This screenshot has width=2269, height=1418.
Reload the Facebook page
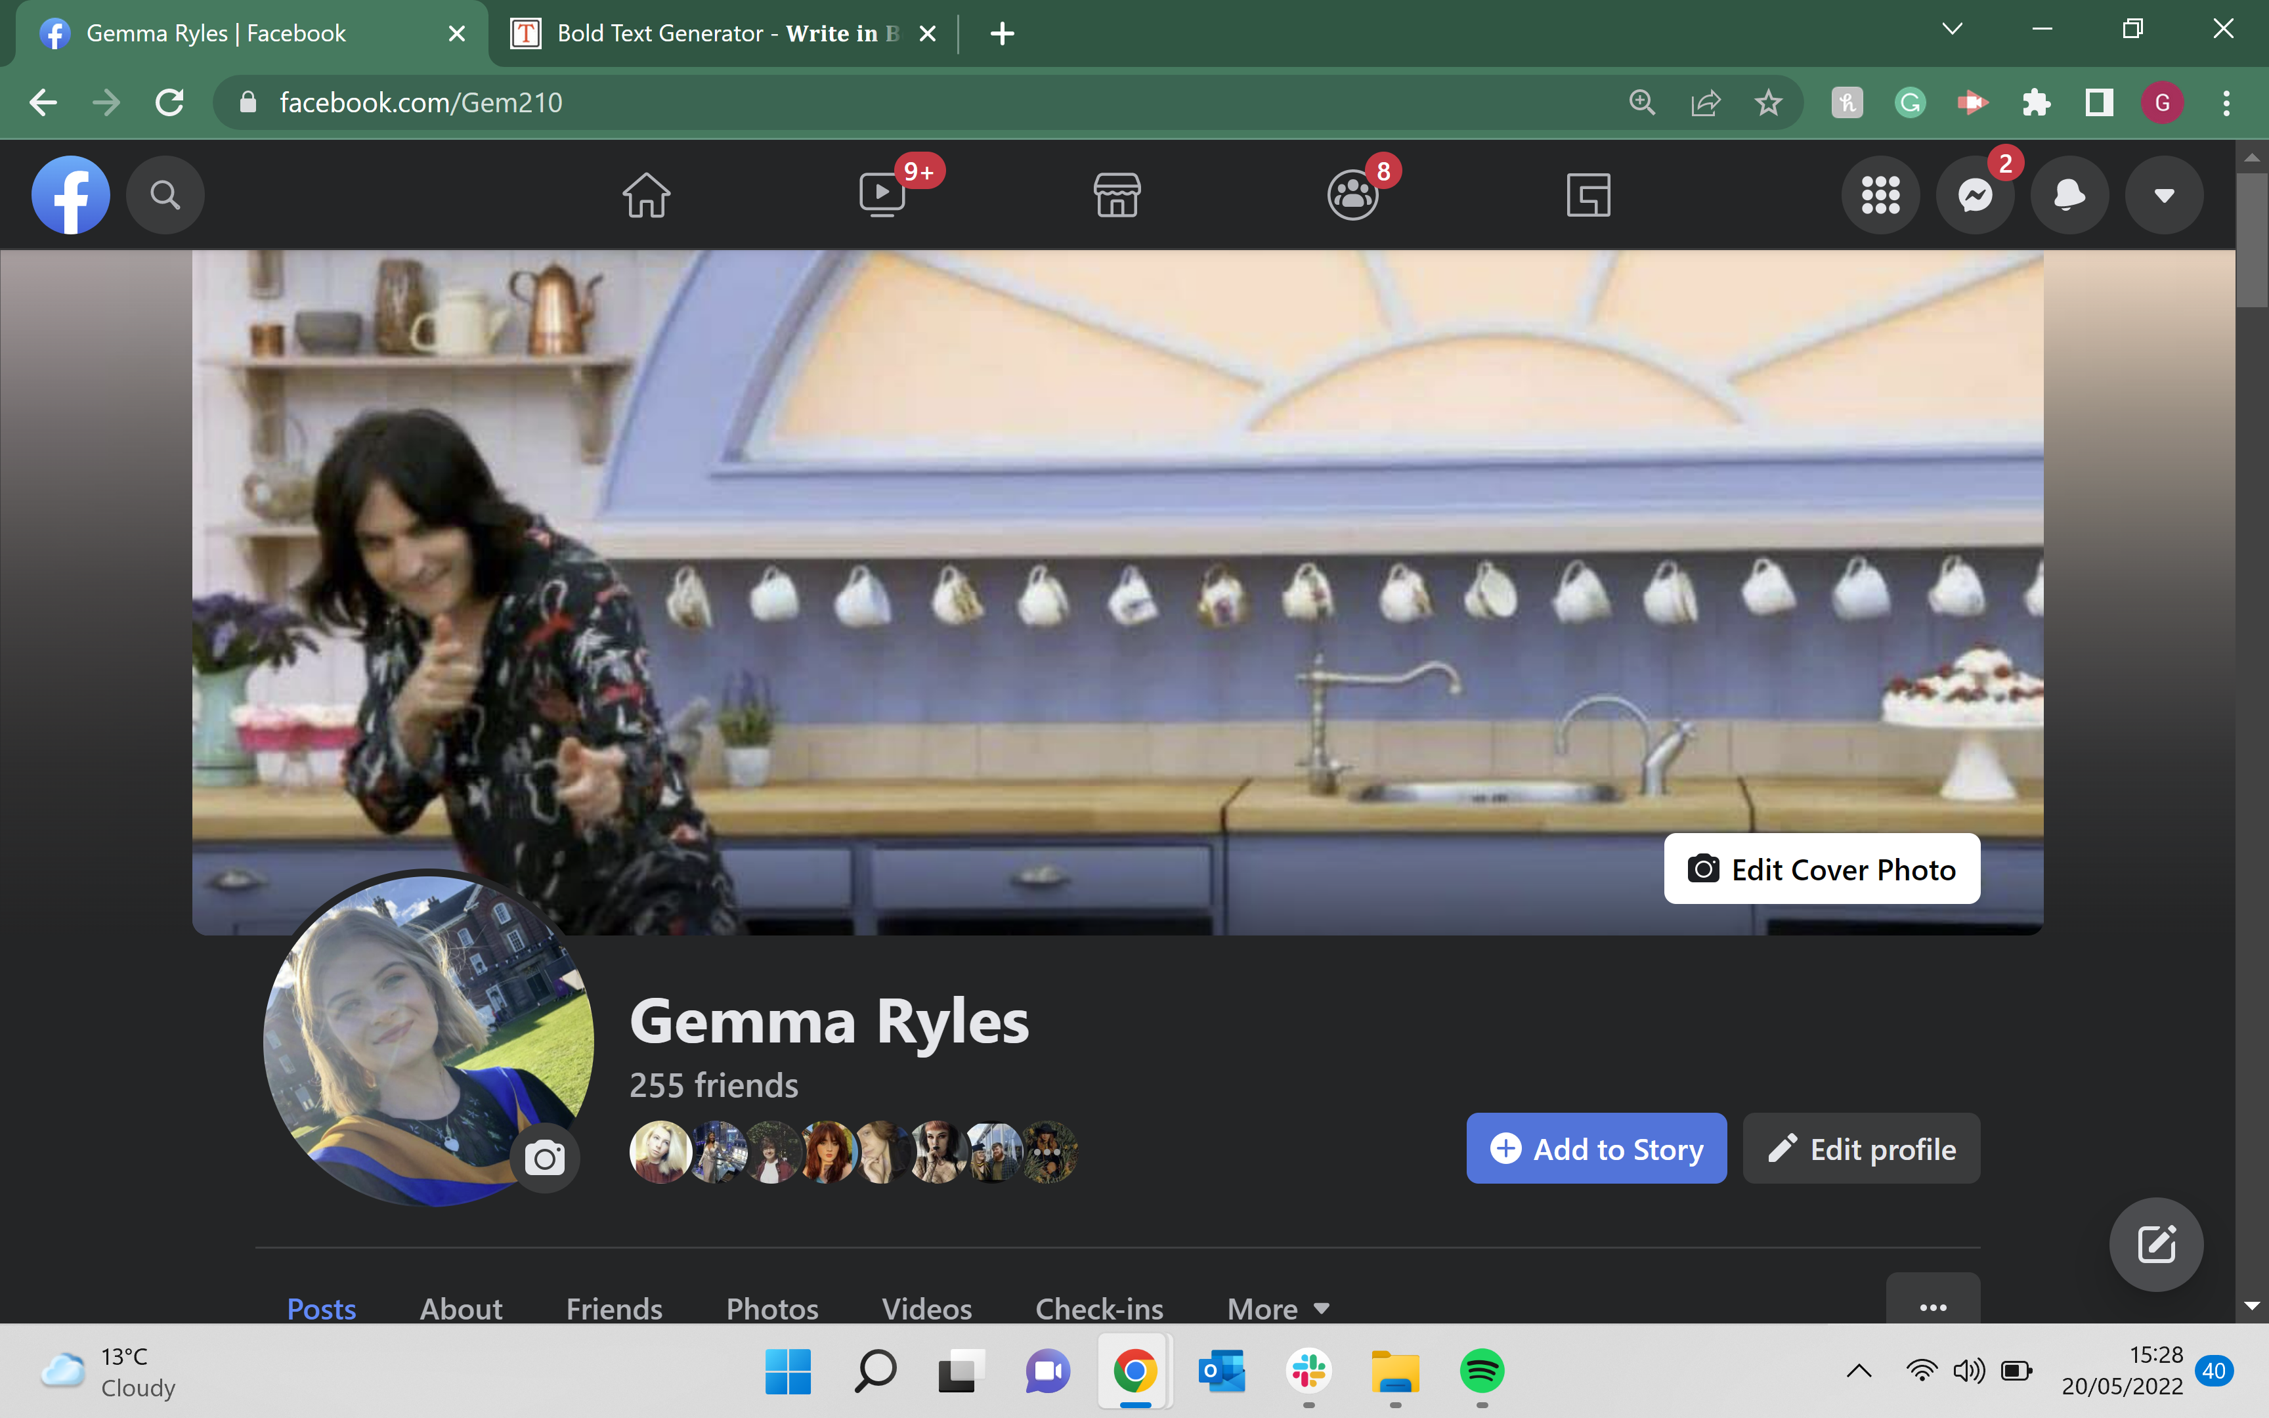[x=169, y=102]
